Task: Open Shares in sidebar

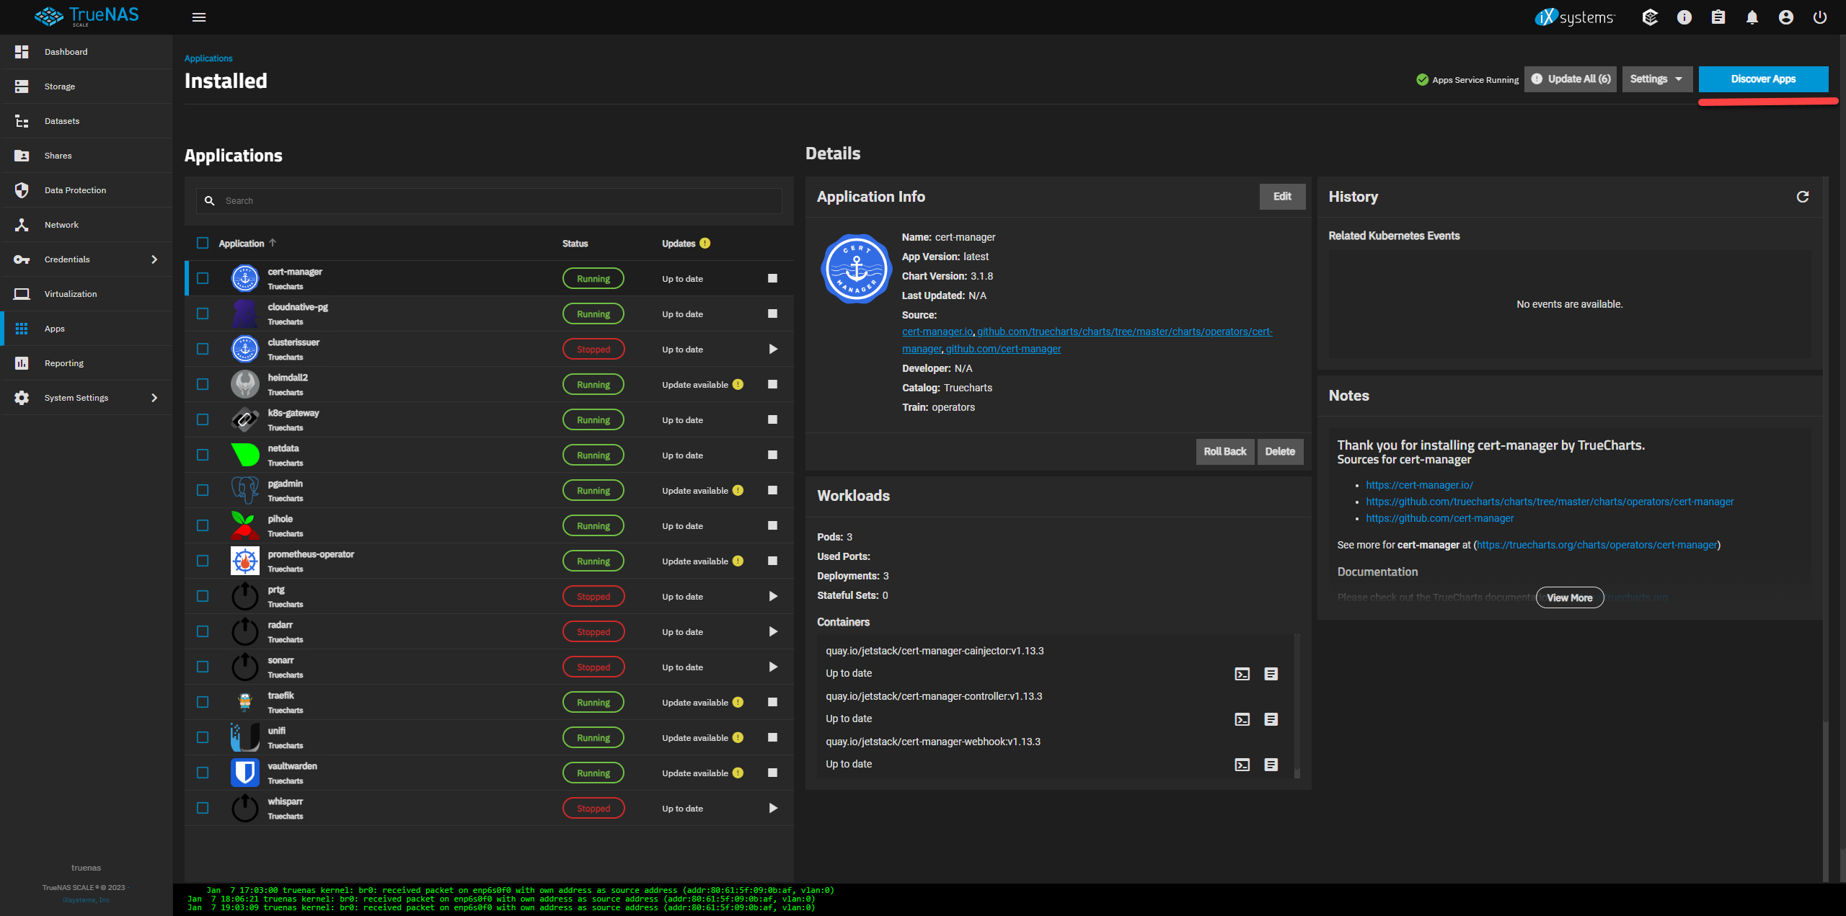Action: coord(87,156)
